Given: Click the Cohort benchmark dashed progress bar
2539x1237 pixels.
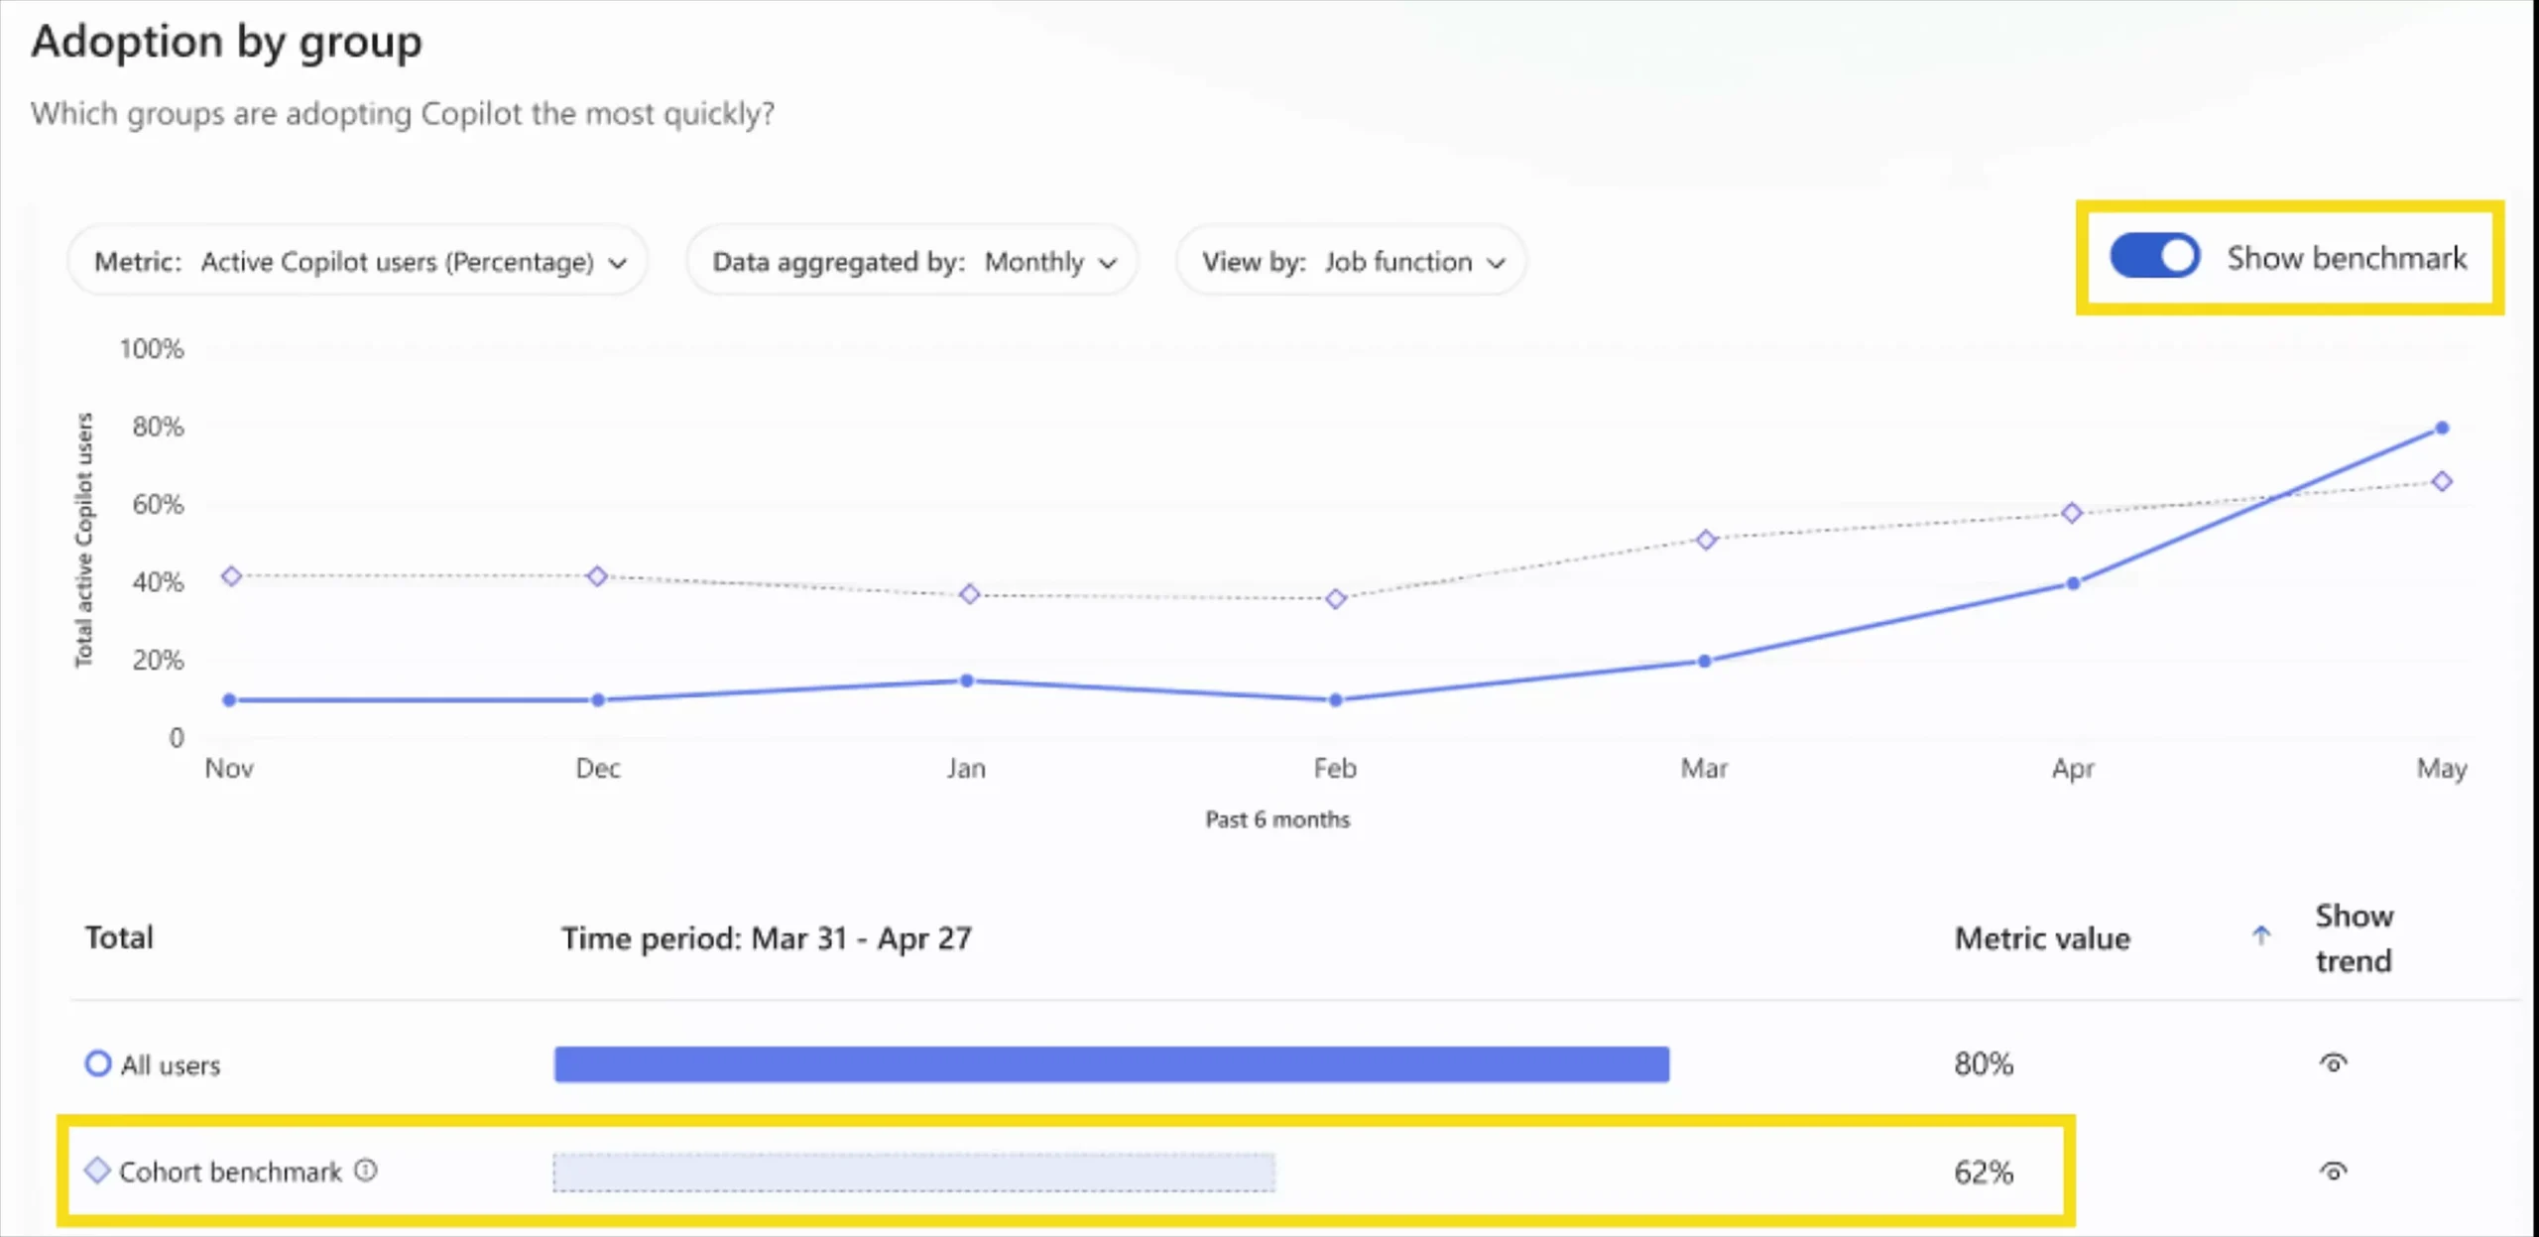Looking at the screenshot, I should (x=913, y=1173).
